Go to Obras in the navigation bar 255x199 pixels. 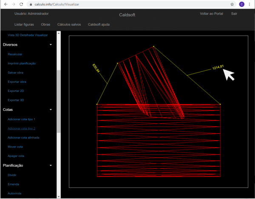[x=45, y=25]
